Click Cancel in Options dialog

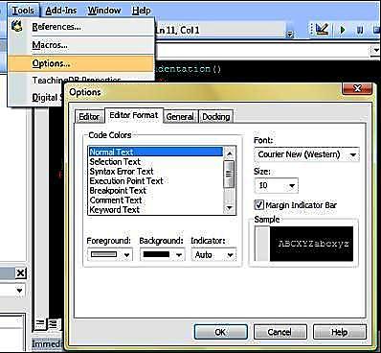point(280,332)
